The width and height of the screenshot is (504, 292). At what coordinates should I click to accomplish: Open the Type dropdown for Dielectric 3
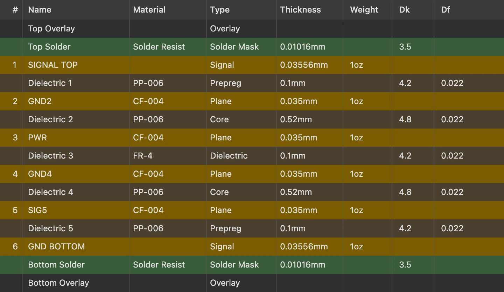click(x=229, y=156)
